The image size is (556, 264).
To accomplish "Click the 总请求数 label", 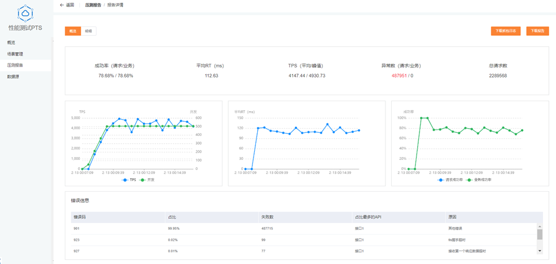I will pos(498,66).
